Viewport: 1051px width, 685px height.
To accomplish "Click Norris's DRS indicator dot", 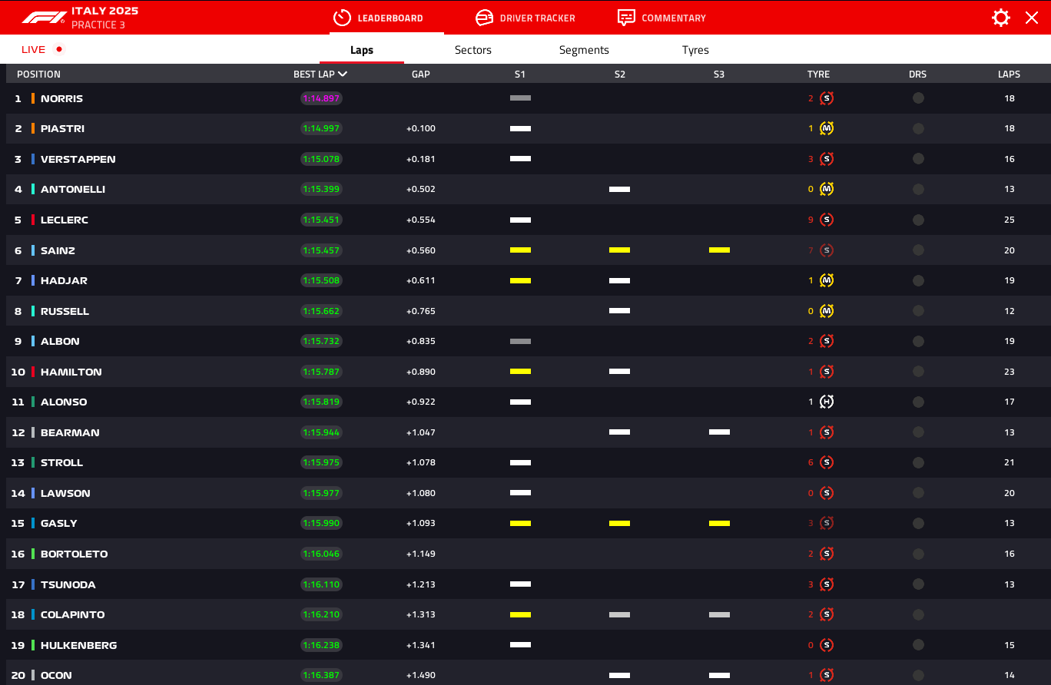I will 918,98.
